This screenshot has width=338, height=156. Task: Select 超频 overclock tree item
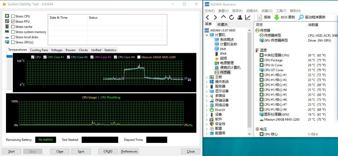[x=223, y=58]
